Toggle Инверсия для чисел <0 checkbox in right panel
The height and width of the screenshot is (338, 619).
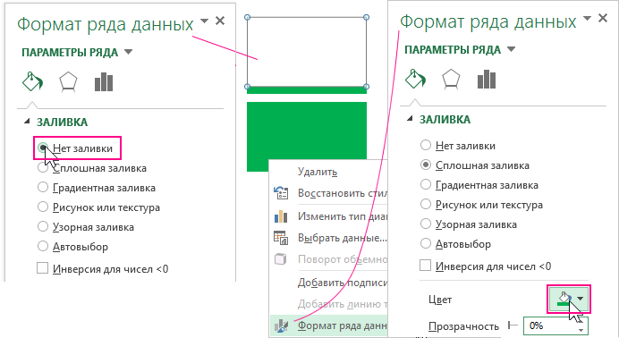click(425, 266)
